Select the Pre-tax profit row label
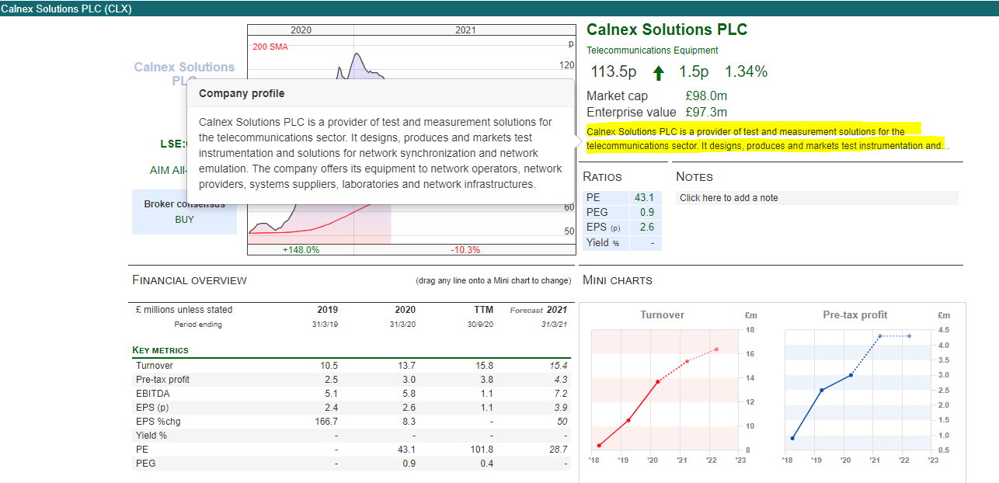The width and height of the screenshot is (999, 483). [162, 380]
